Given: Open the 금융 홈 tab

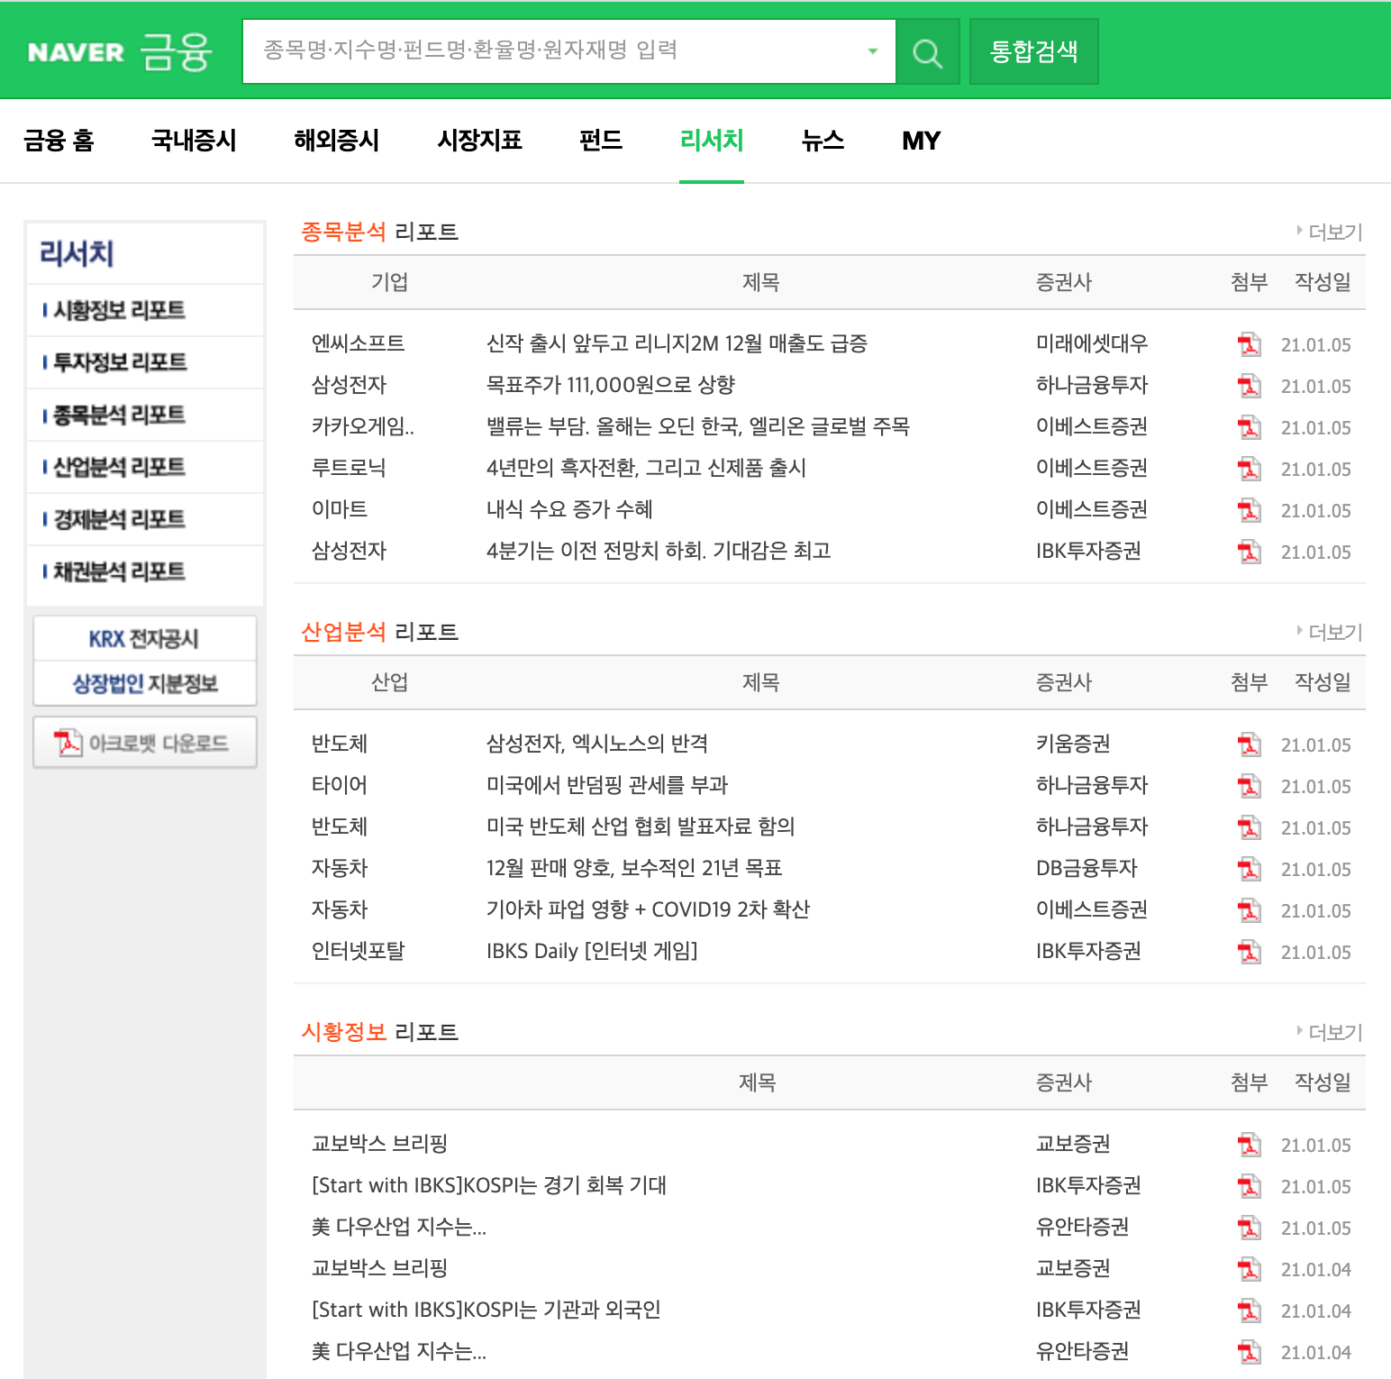Looking at the screenshot, I should 59,141.
